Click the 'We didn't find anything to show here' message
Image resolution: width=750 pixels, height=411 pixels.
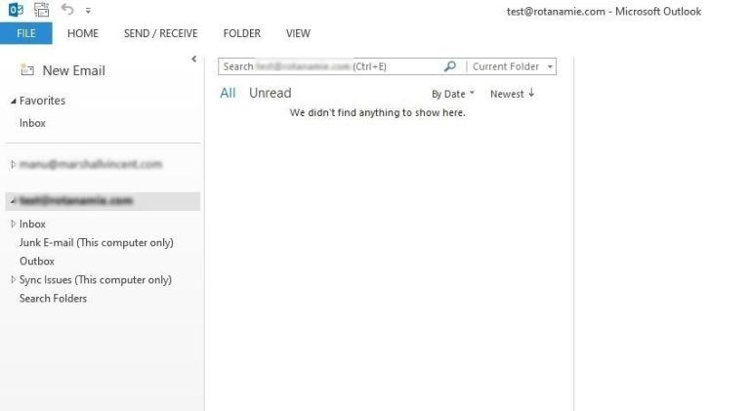tap(377, 113)
